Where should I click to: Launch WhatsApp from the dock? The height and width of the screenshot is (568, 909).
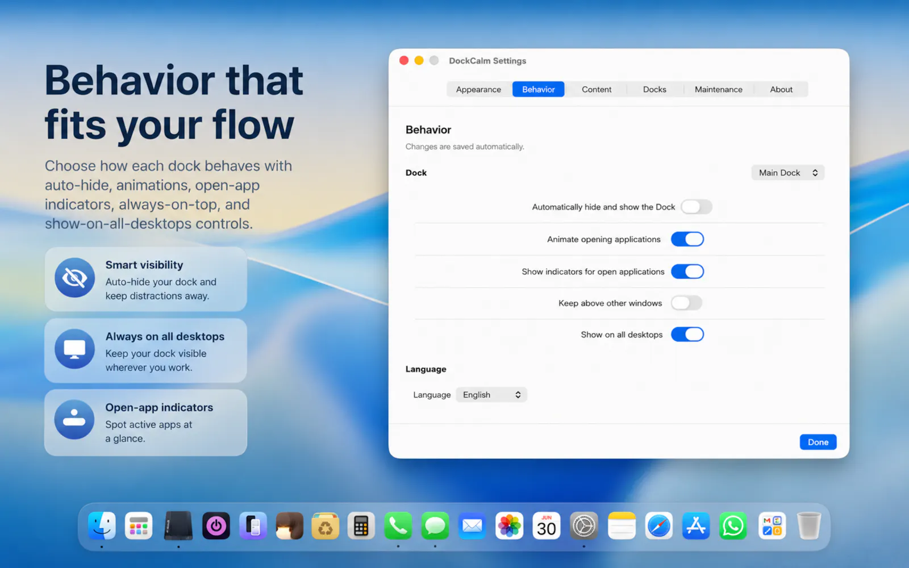[x=733, y=526]
